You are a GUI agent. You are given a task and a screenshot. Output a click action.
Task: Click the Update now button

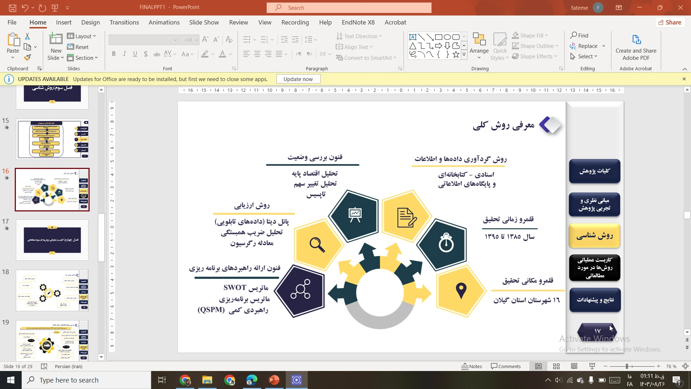298,79
